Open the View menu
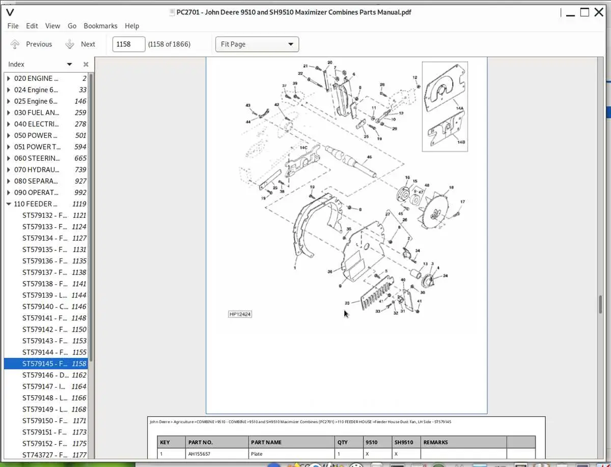Image resolution: width=611 pixels, height=467 pixels. (x=52, y=26)
